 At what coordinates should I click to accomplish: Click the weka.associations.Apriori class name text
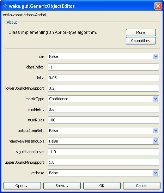(x=24, y=15)
